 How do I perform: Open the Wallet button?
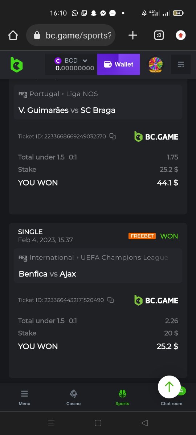[x=118, y=64]
